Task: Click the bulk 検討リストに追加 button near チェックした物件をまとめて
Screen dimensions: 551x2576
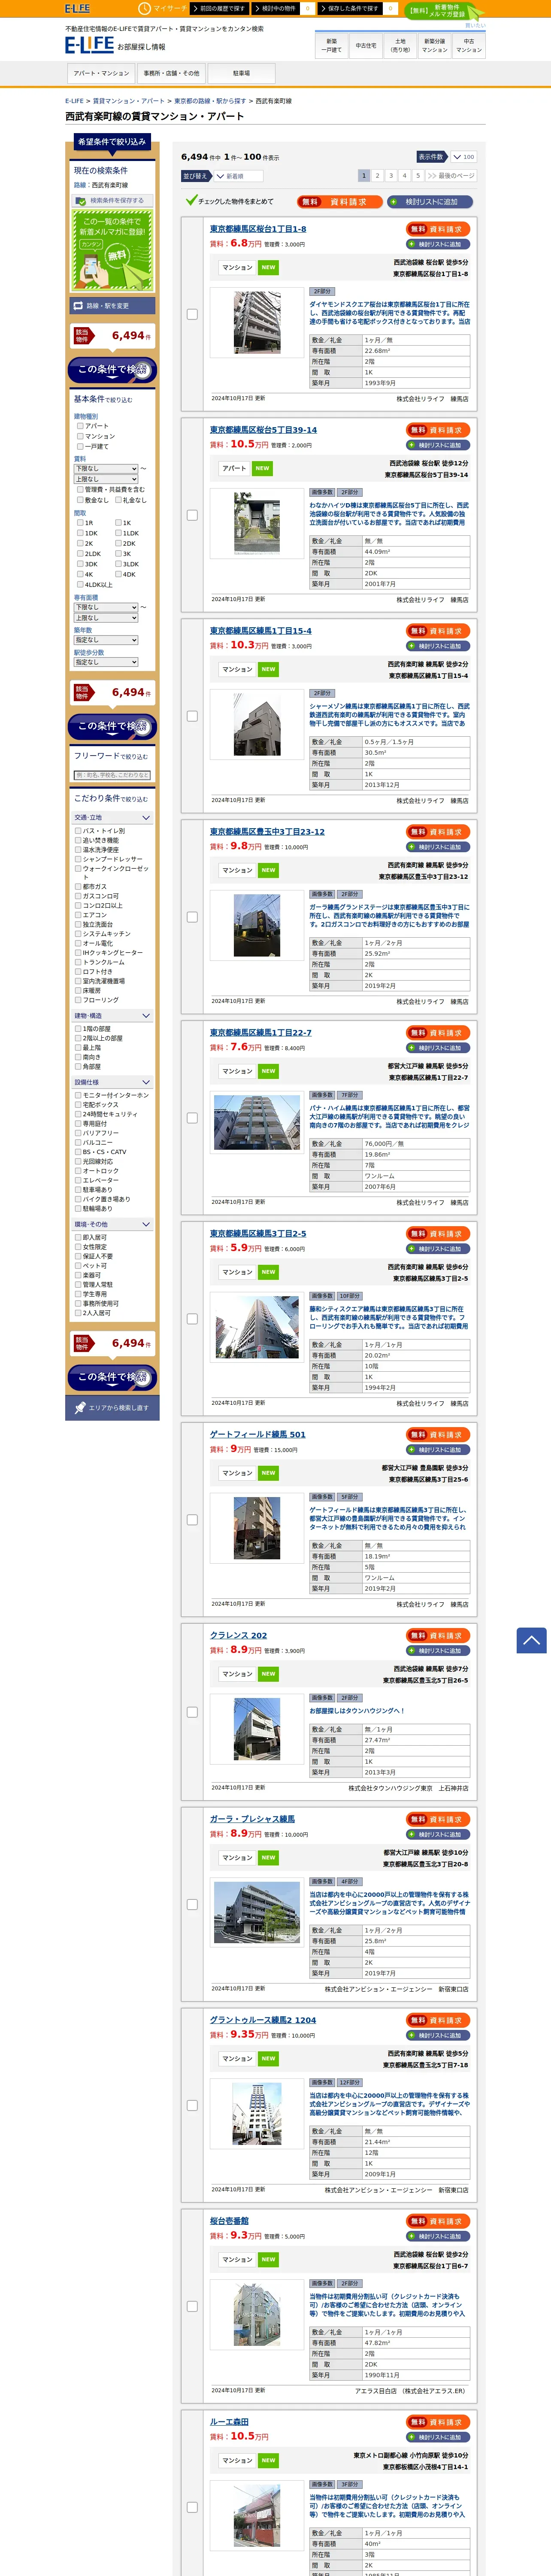Action: [x=431, y=201]
